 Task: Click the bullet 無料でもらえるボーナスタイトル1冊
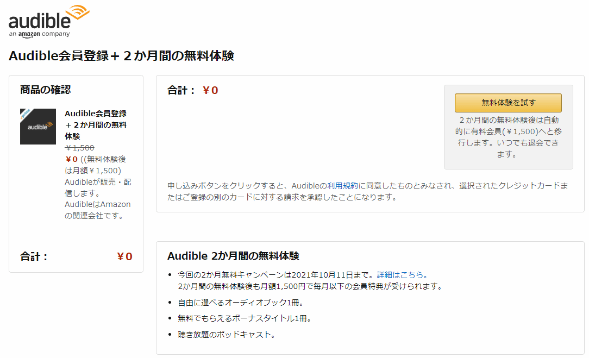point(244,318)
